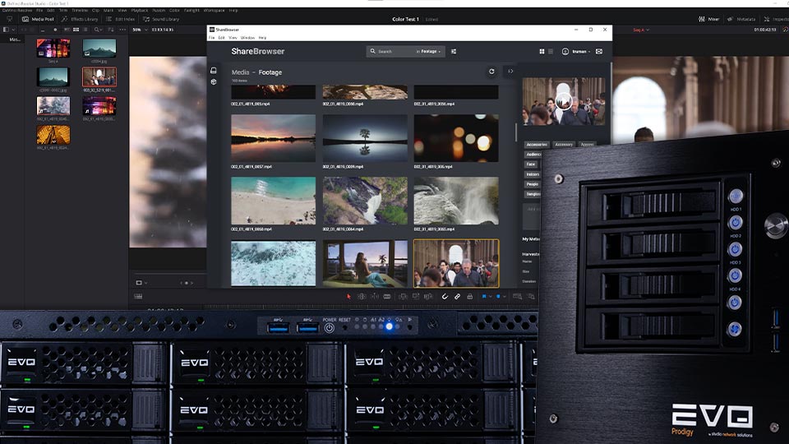Open Resolve Media Pool panel

tap(38, 19)
